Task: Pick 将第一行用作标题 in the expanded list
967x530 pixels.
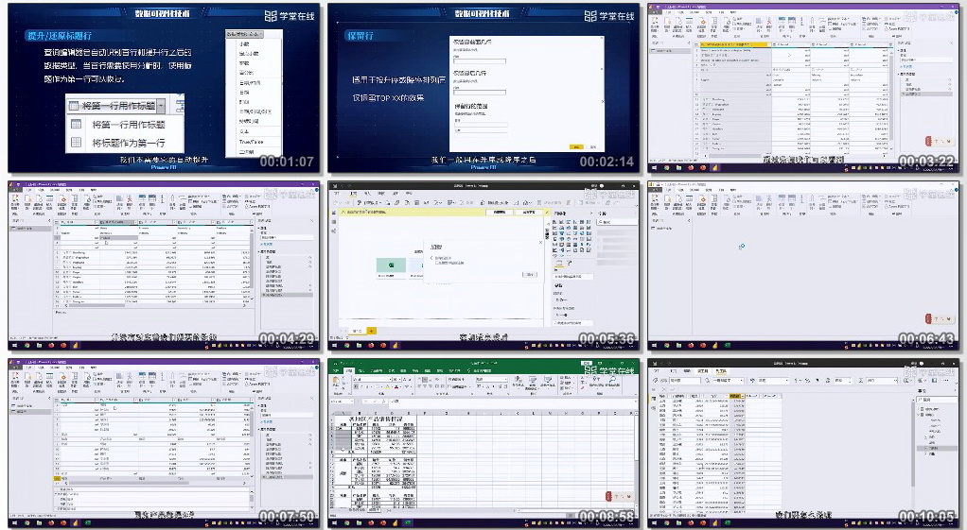Action: 129,125
